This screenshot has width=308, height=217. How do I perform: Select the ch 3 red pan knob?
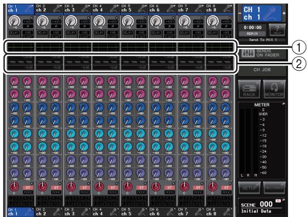point(71,187)
